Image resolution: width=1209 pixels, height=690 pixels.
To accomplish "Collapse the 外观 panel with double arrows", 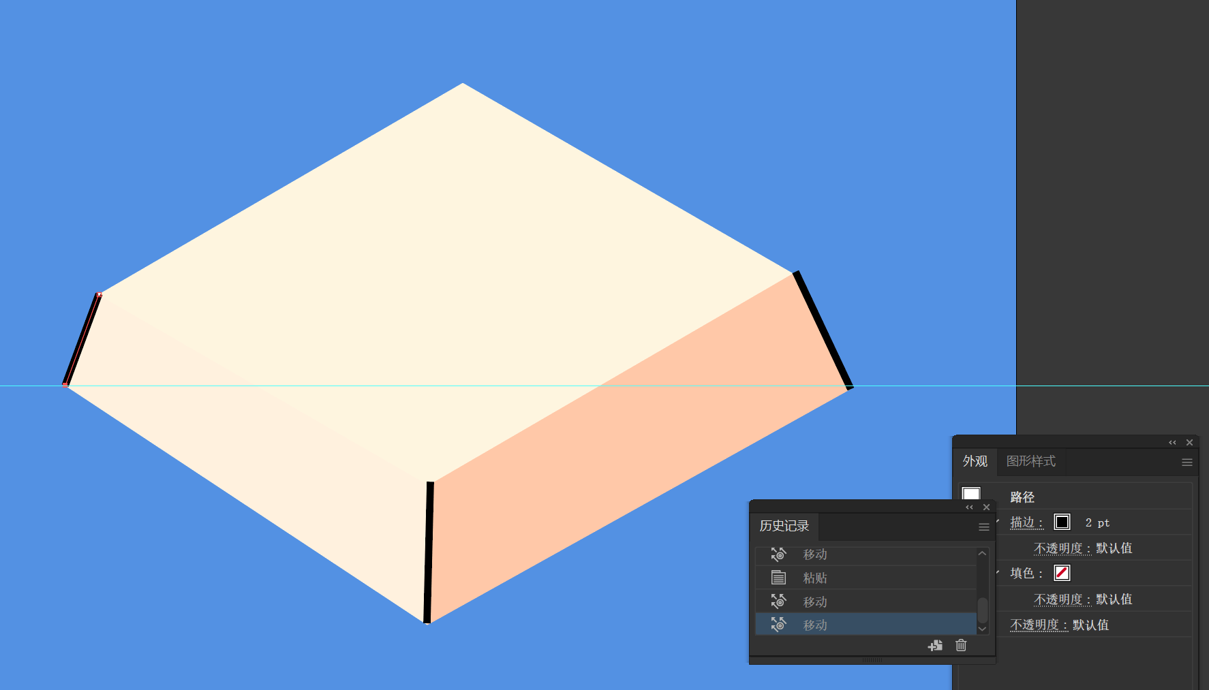I will tap(1172, 443).
